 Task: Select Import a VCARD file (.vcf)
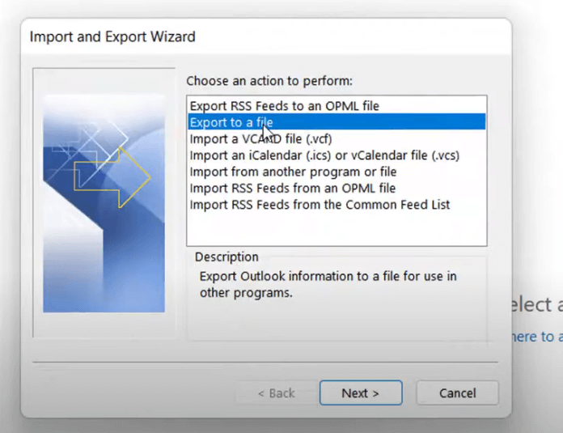260,139
